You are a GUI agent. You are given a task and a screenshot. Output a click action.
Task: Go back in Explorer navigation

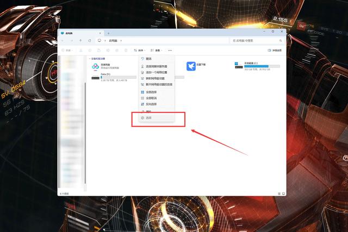tap(63, 41)
